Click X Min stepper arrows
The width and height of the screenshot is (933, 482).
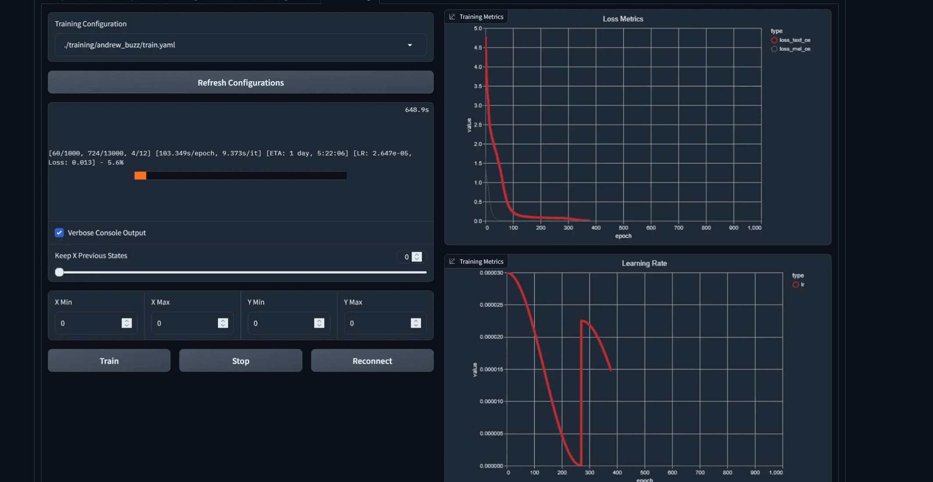(x=127, y=323)
